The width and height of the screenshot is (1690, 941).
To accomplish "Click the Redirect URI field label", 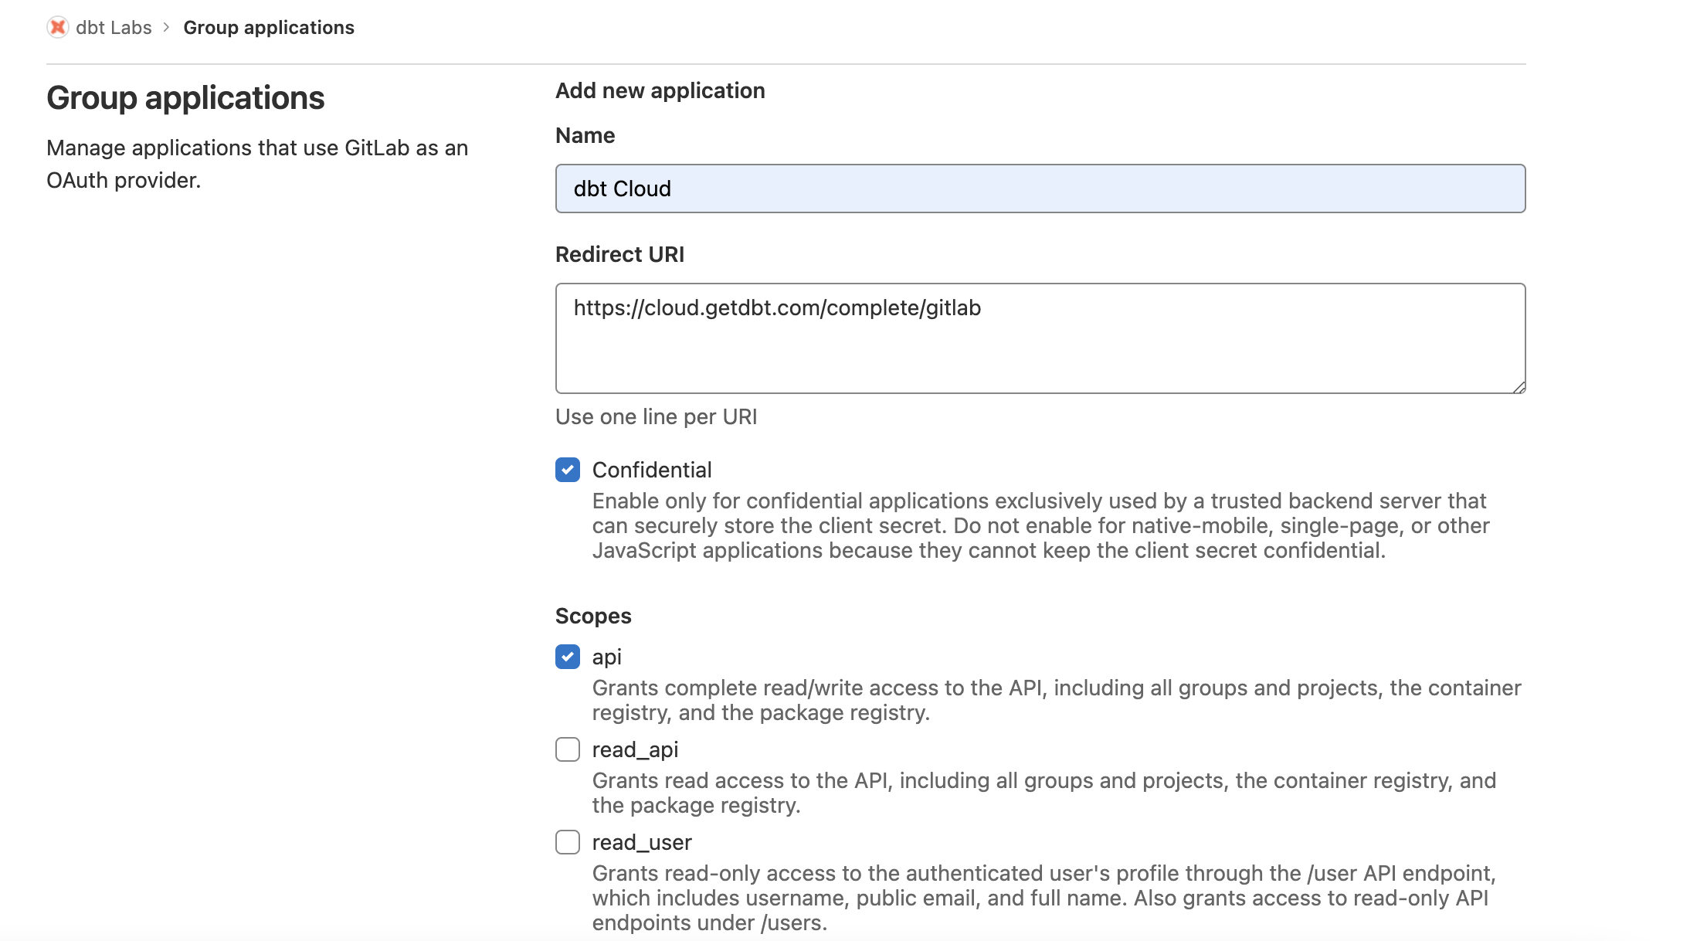I will click(x=619, y=254).
